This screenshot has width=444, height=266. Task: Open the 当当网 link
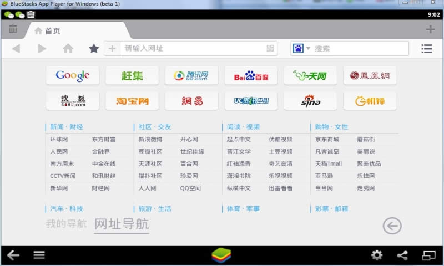pyautogui.click(x=324, y=188)
